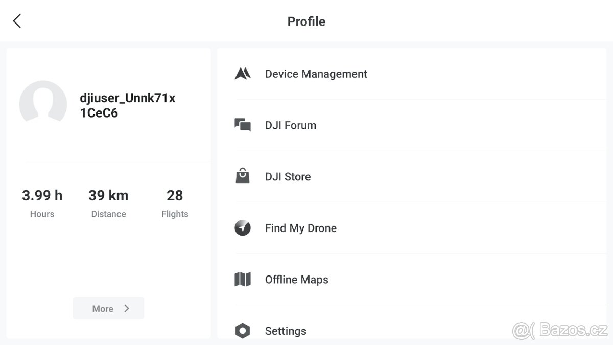Image resolution: width=613 pixels, height=345 pixels.
Task: Tap the DJI Store shopping bag icon
Action: coord(243,176)
